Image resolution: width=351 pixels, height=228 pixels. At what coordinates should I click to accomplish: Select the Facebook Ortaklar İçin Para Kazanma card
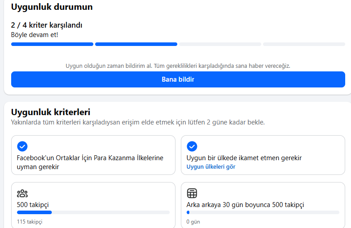(x=93, y=155)
